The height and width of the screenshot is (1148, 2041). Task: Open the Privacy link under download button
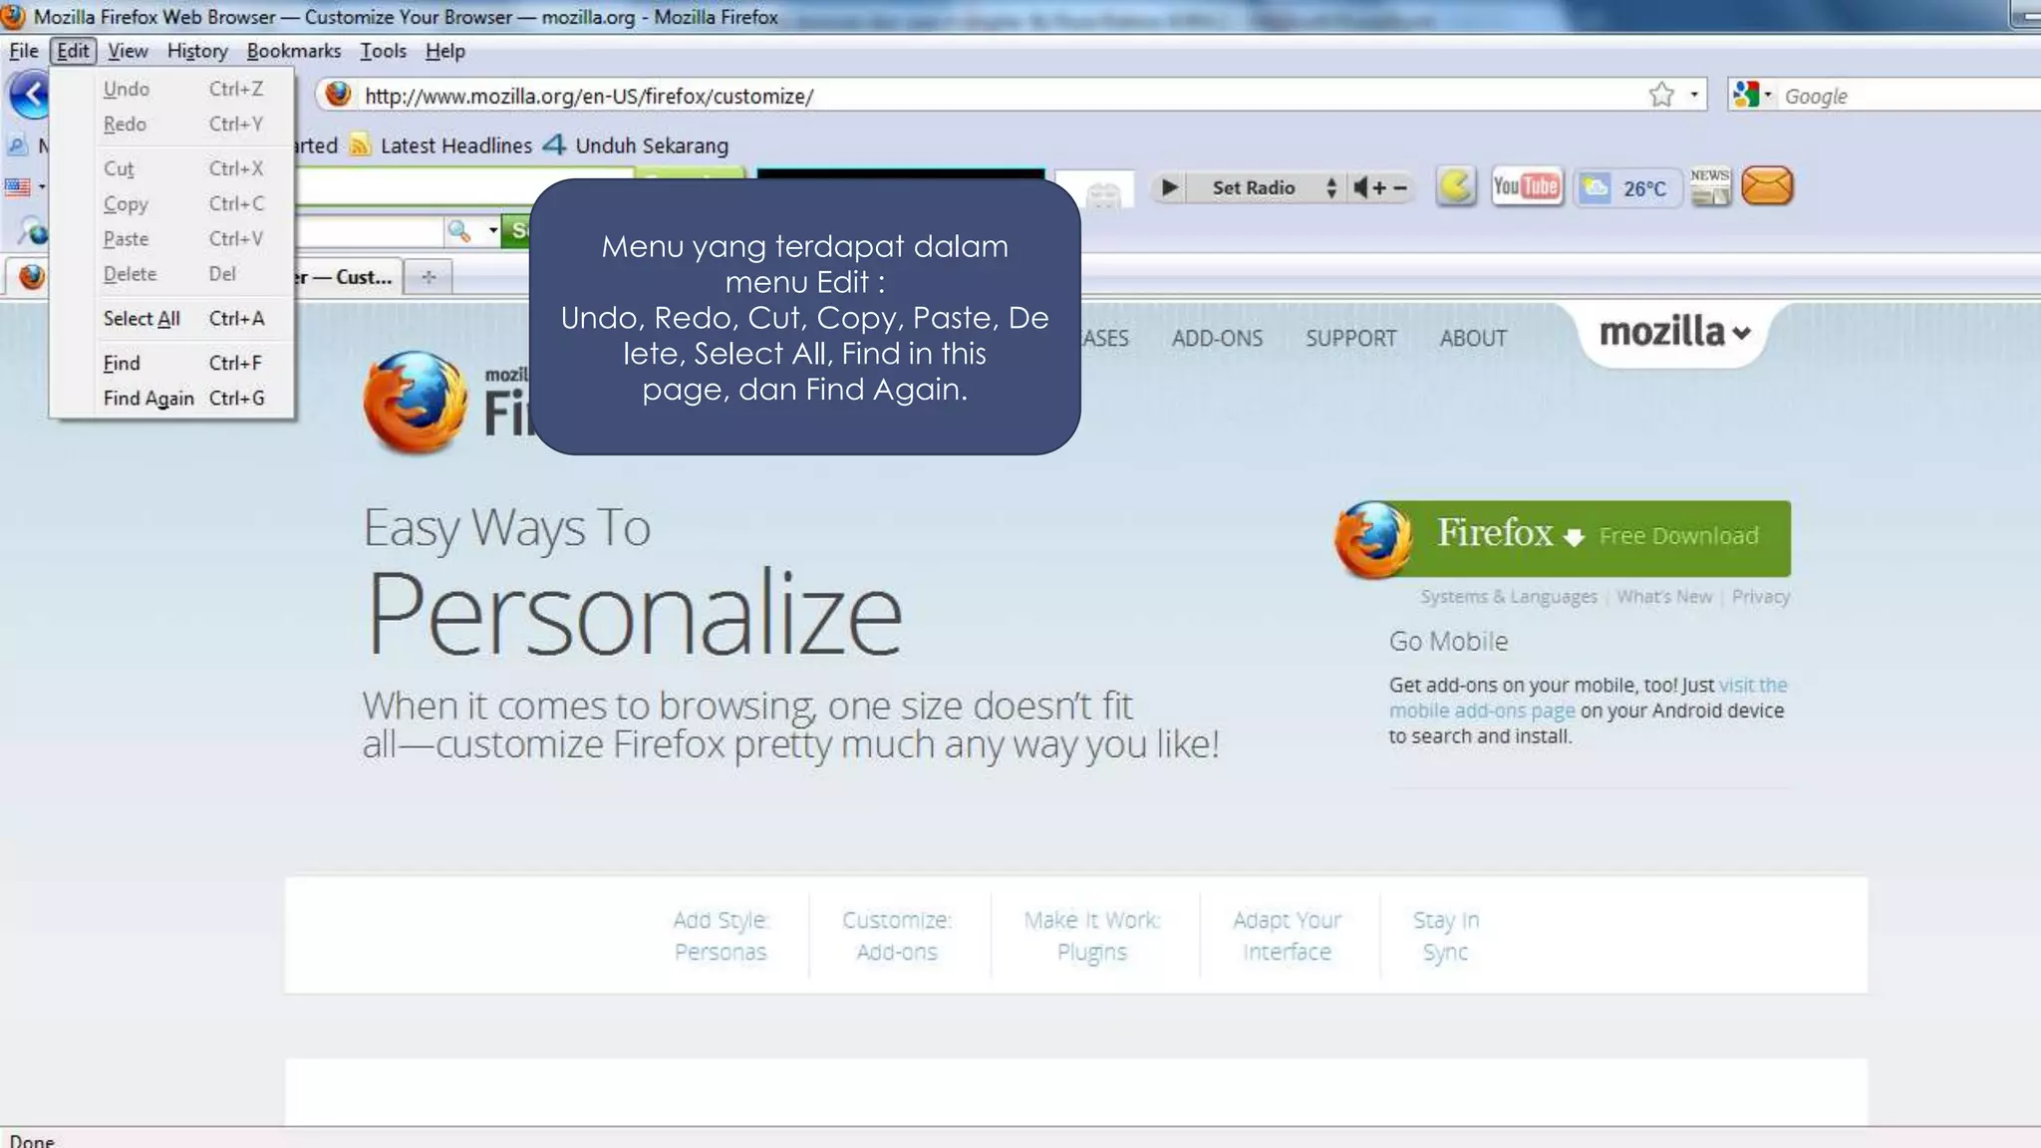[x=1760, y=596]
